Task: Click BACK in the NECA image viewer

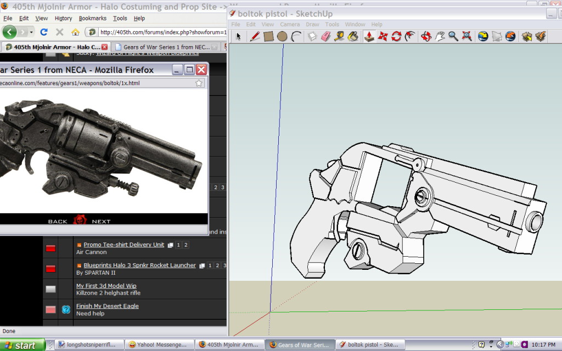Action: coord(58,222)
